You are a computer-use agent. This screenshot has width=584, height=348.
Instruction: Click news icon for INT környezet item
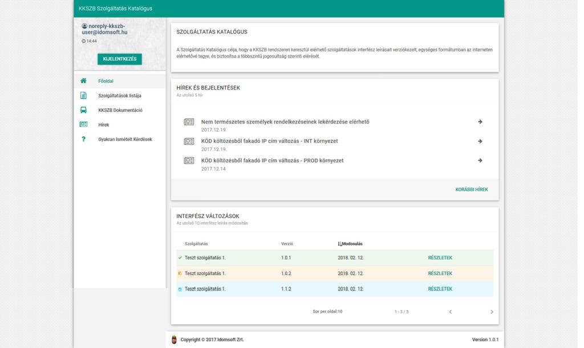click(x=189, y=141)
